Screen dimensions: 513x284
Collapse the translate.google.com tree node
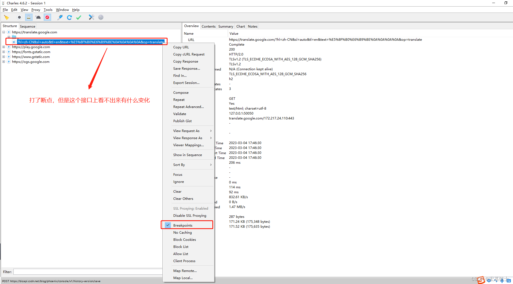[x=4, y=32]
